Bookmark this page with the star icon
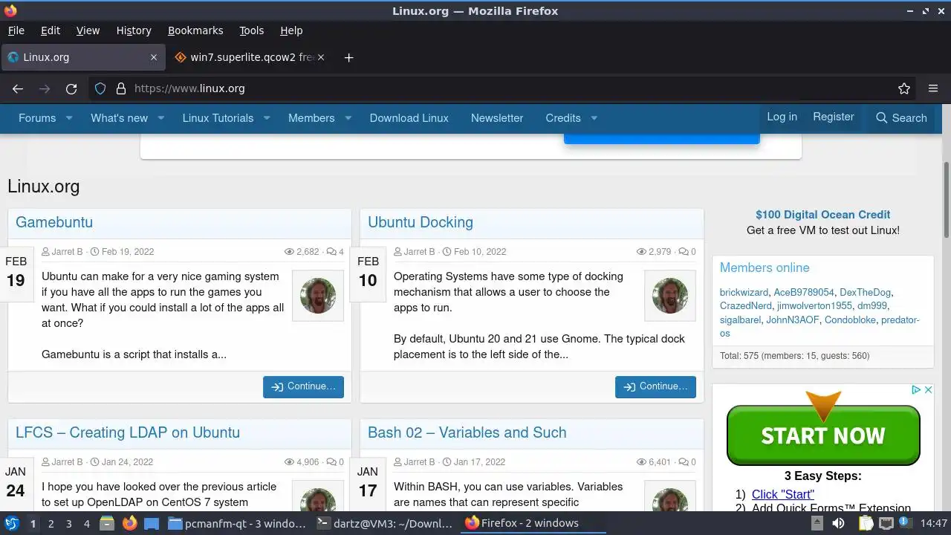The image size is (951, 535). point(904,88)
